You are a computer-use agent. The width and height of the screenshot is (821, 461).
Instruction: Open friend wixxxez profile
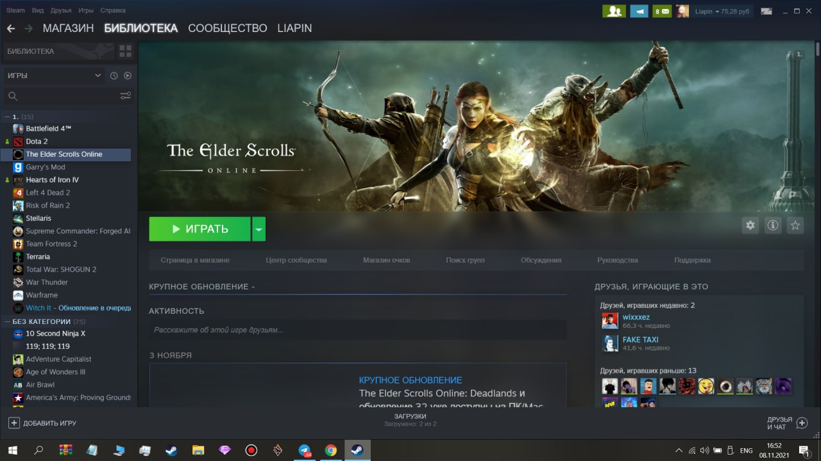(636, 317)
